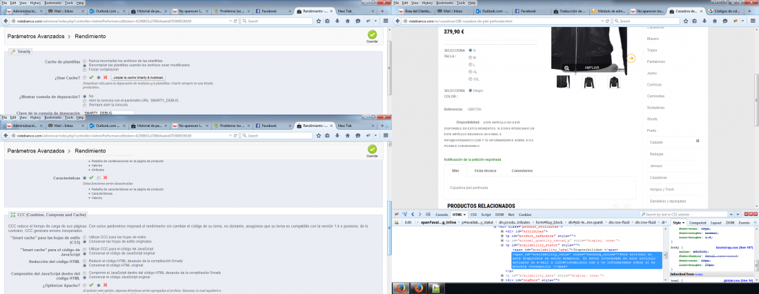Select 'Forzar compilación' radio option
Screen dimensions: 759x294
coord(85,69)
